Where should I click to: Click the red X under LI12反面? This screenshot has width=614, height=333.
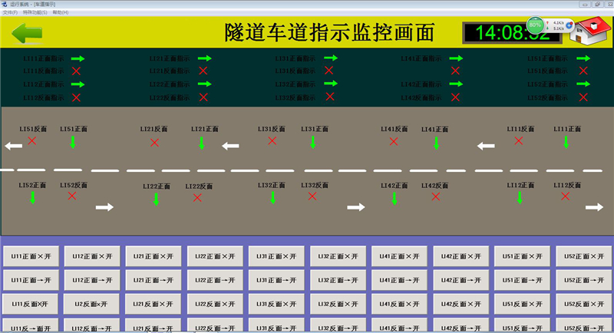566,196
